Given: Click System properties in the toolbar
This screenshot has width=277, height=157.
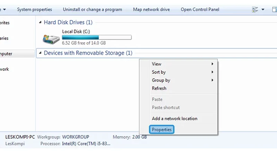Looking at the screenshot, I should [x=34, y=10].
